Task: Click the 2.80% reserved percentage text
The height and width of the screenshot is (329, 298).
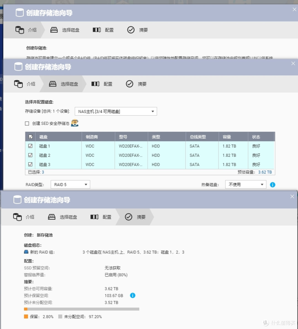Action: (x=48, y=317)
